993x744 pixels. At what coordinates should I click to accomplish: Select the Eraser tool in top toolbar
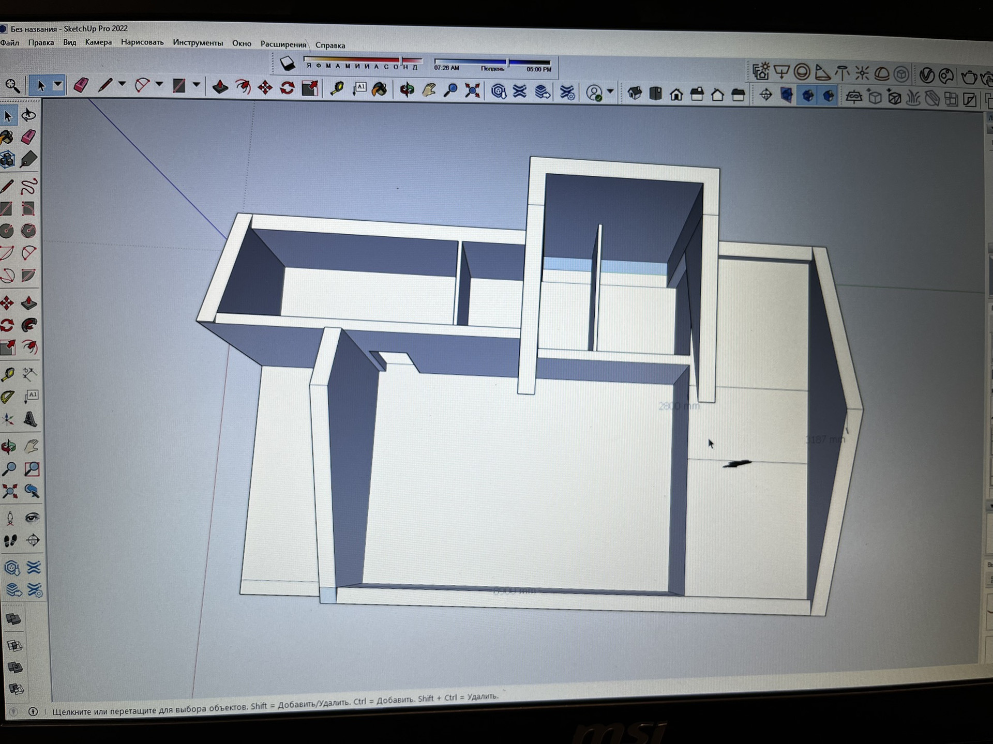click(x=81, y=85)
